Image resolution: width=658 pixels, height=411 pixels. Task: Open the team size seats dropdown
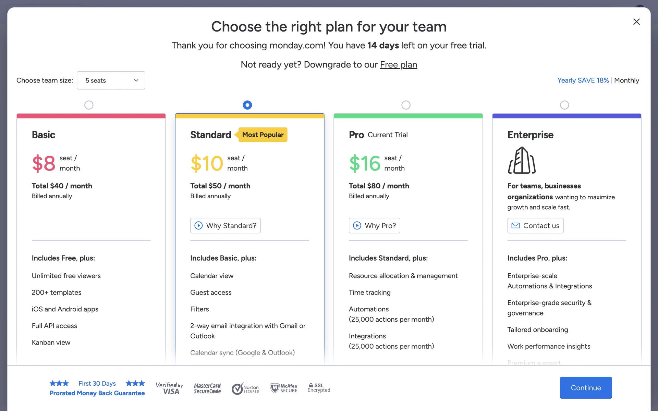pos(111,80)
